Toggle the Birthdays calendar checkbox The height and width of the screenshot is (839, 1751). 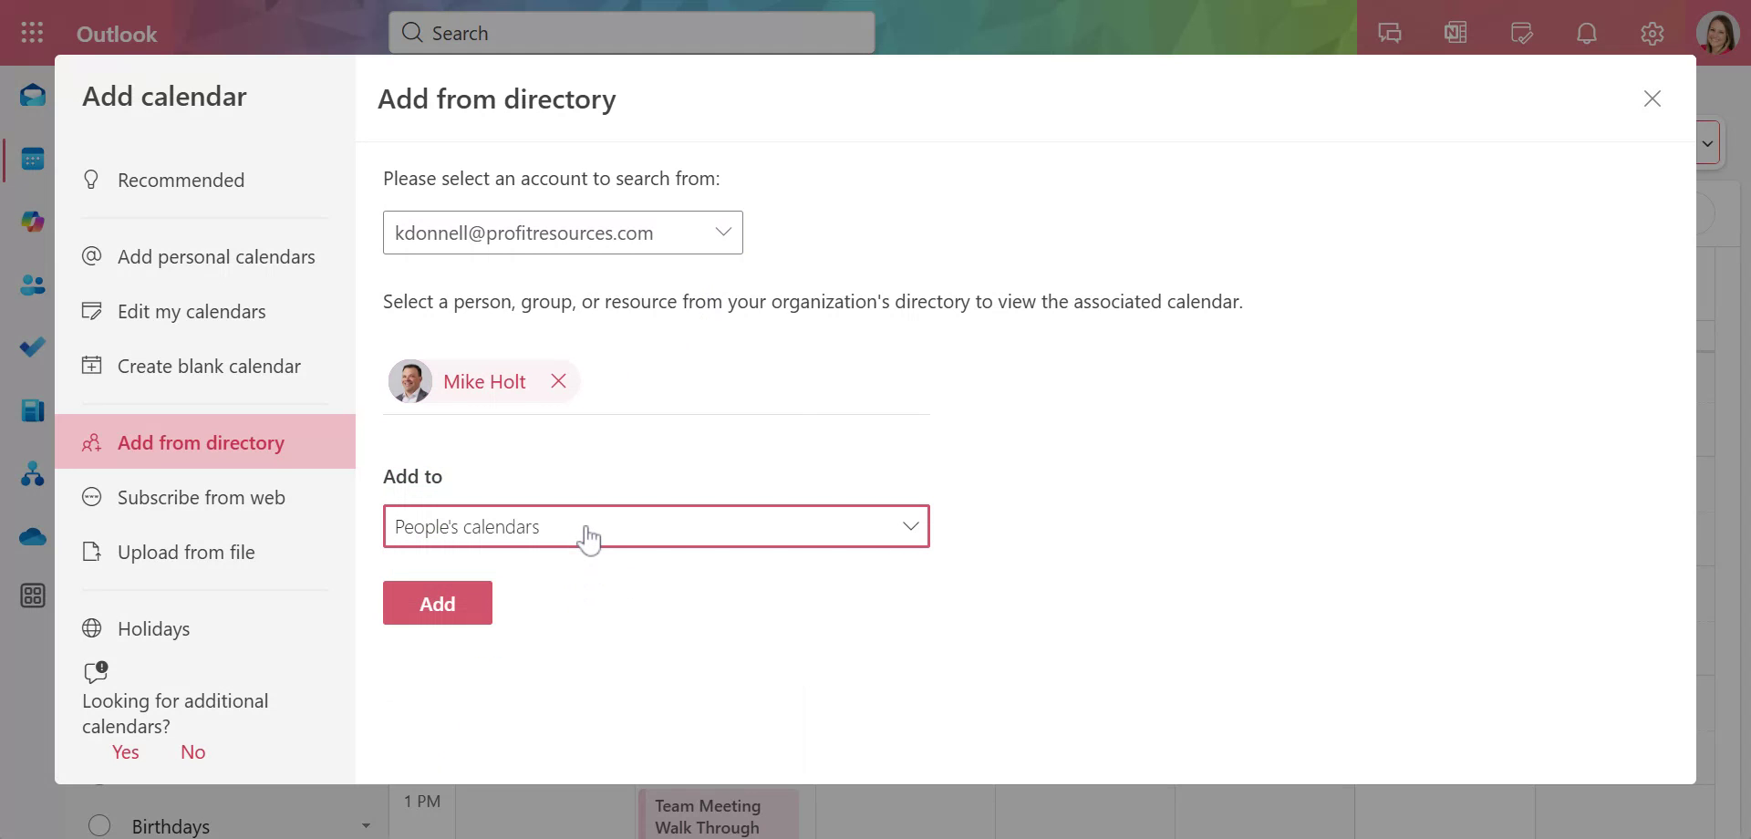click(99, 824)
